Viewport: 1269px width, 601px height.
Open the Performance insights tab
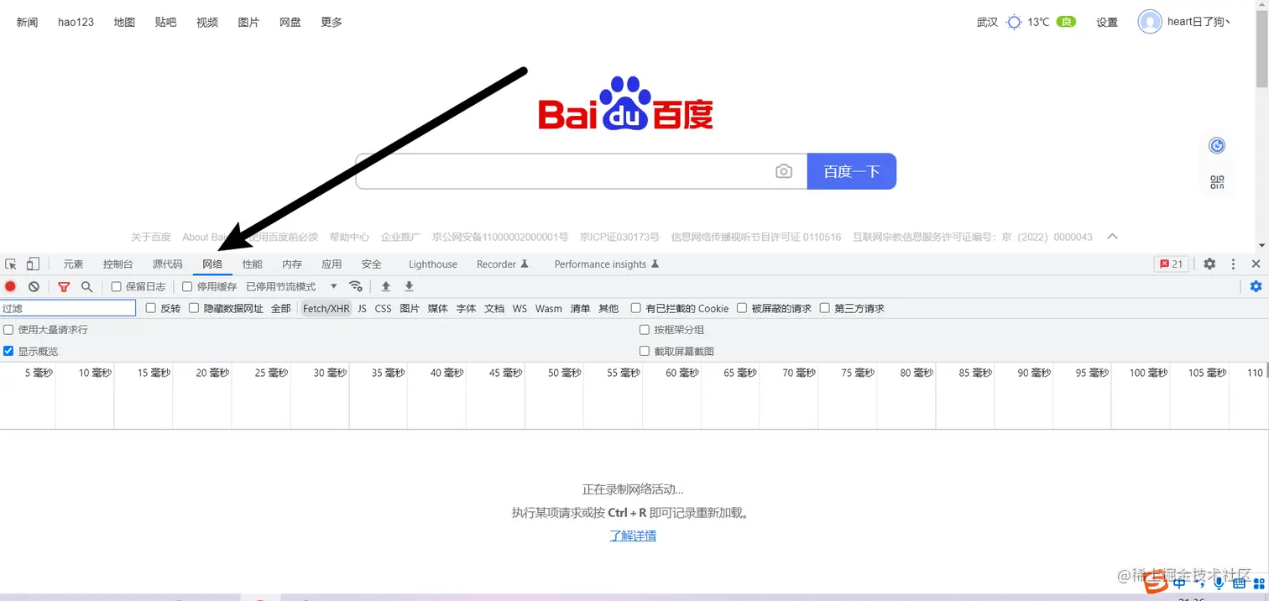(x=607, y=264)
